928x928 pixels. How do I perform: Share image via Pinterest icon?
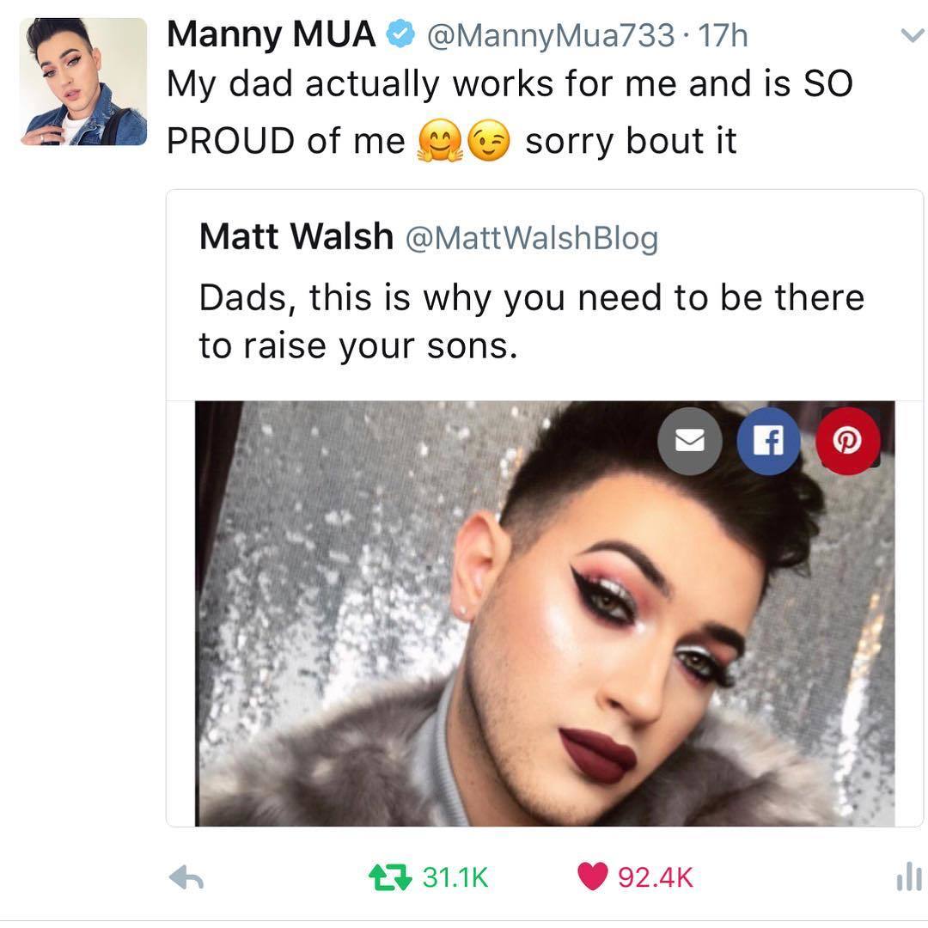(x=847, y=440)
